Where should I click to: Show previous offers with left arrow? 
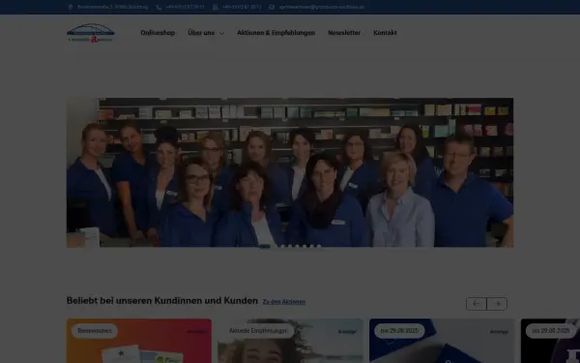[x=476, y=304]
